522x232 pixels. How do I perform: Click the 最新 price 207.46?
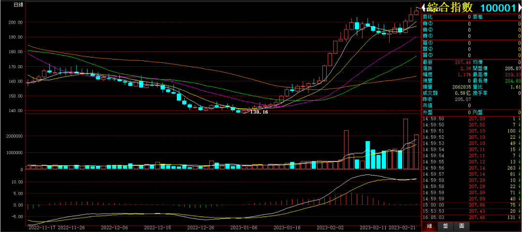click(x=463, y=62)
